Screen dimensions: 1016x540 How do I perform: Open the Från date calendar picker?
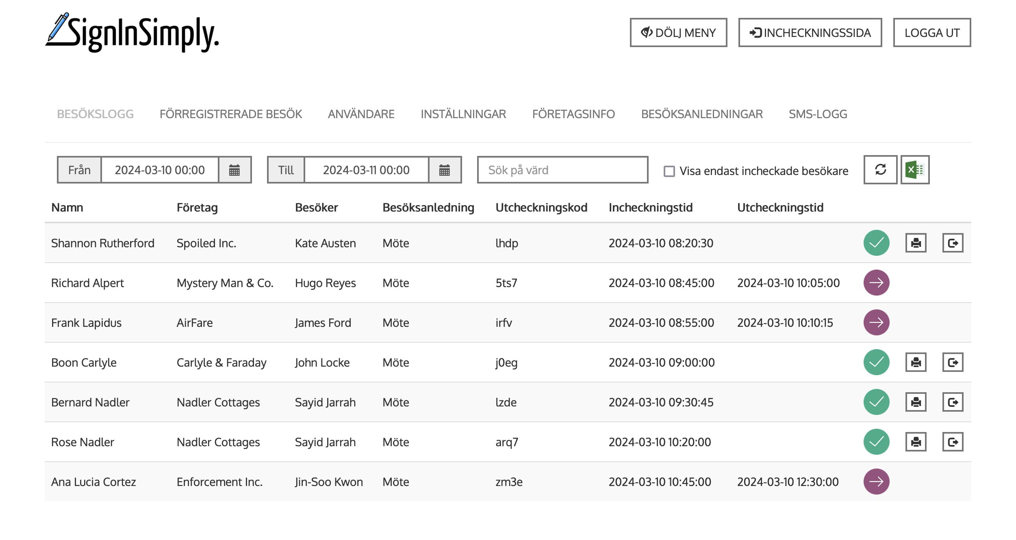pyautogui.click(x=234, y=170)
